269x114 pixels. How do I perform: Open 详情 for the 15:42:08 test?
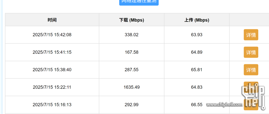(251, 35)
